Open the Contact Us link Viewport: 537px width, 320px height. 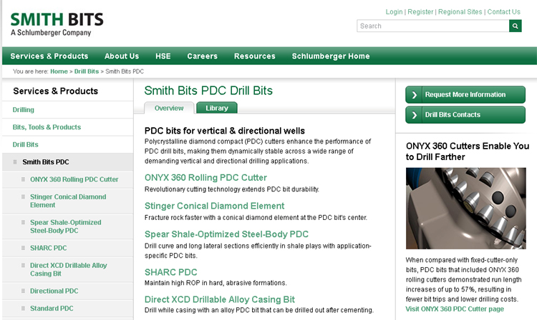click(504, 12)
